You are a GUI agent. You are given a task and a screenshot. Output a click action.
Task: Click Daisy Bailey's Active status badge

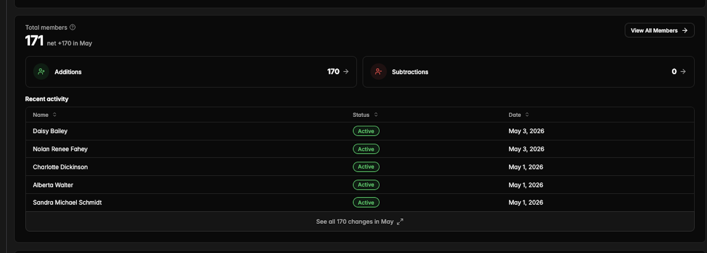(366, 131)
